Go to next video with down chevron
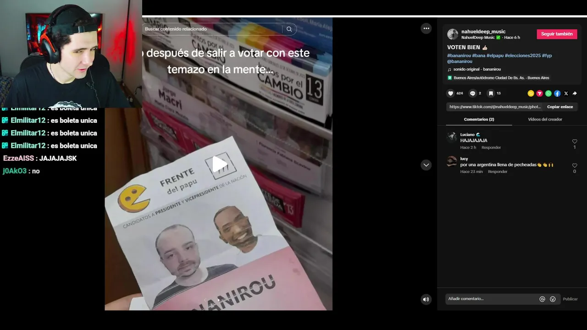 coord(426,165)
